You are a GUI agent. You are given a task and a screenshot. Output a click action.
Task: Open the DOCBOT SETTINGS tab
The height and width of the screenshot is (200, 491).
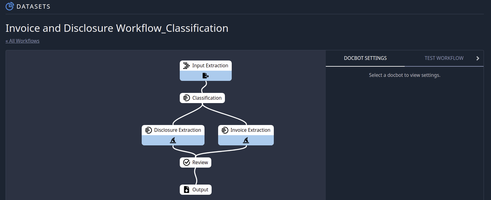pos(365,58)
